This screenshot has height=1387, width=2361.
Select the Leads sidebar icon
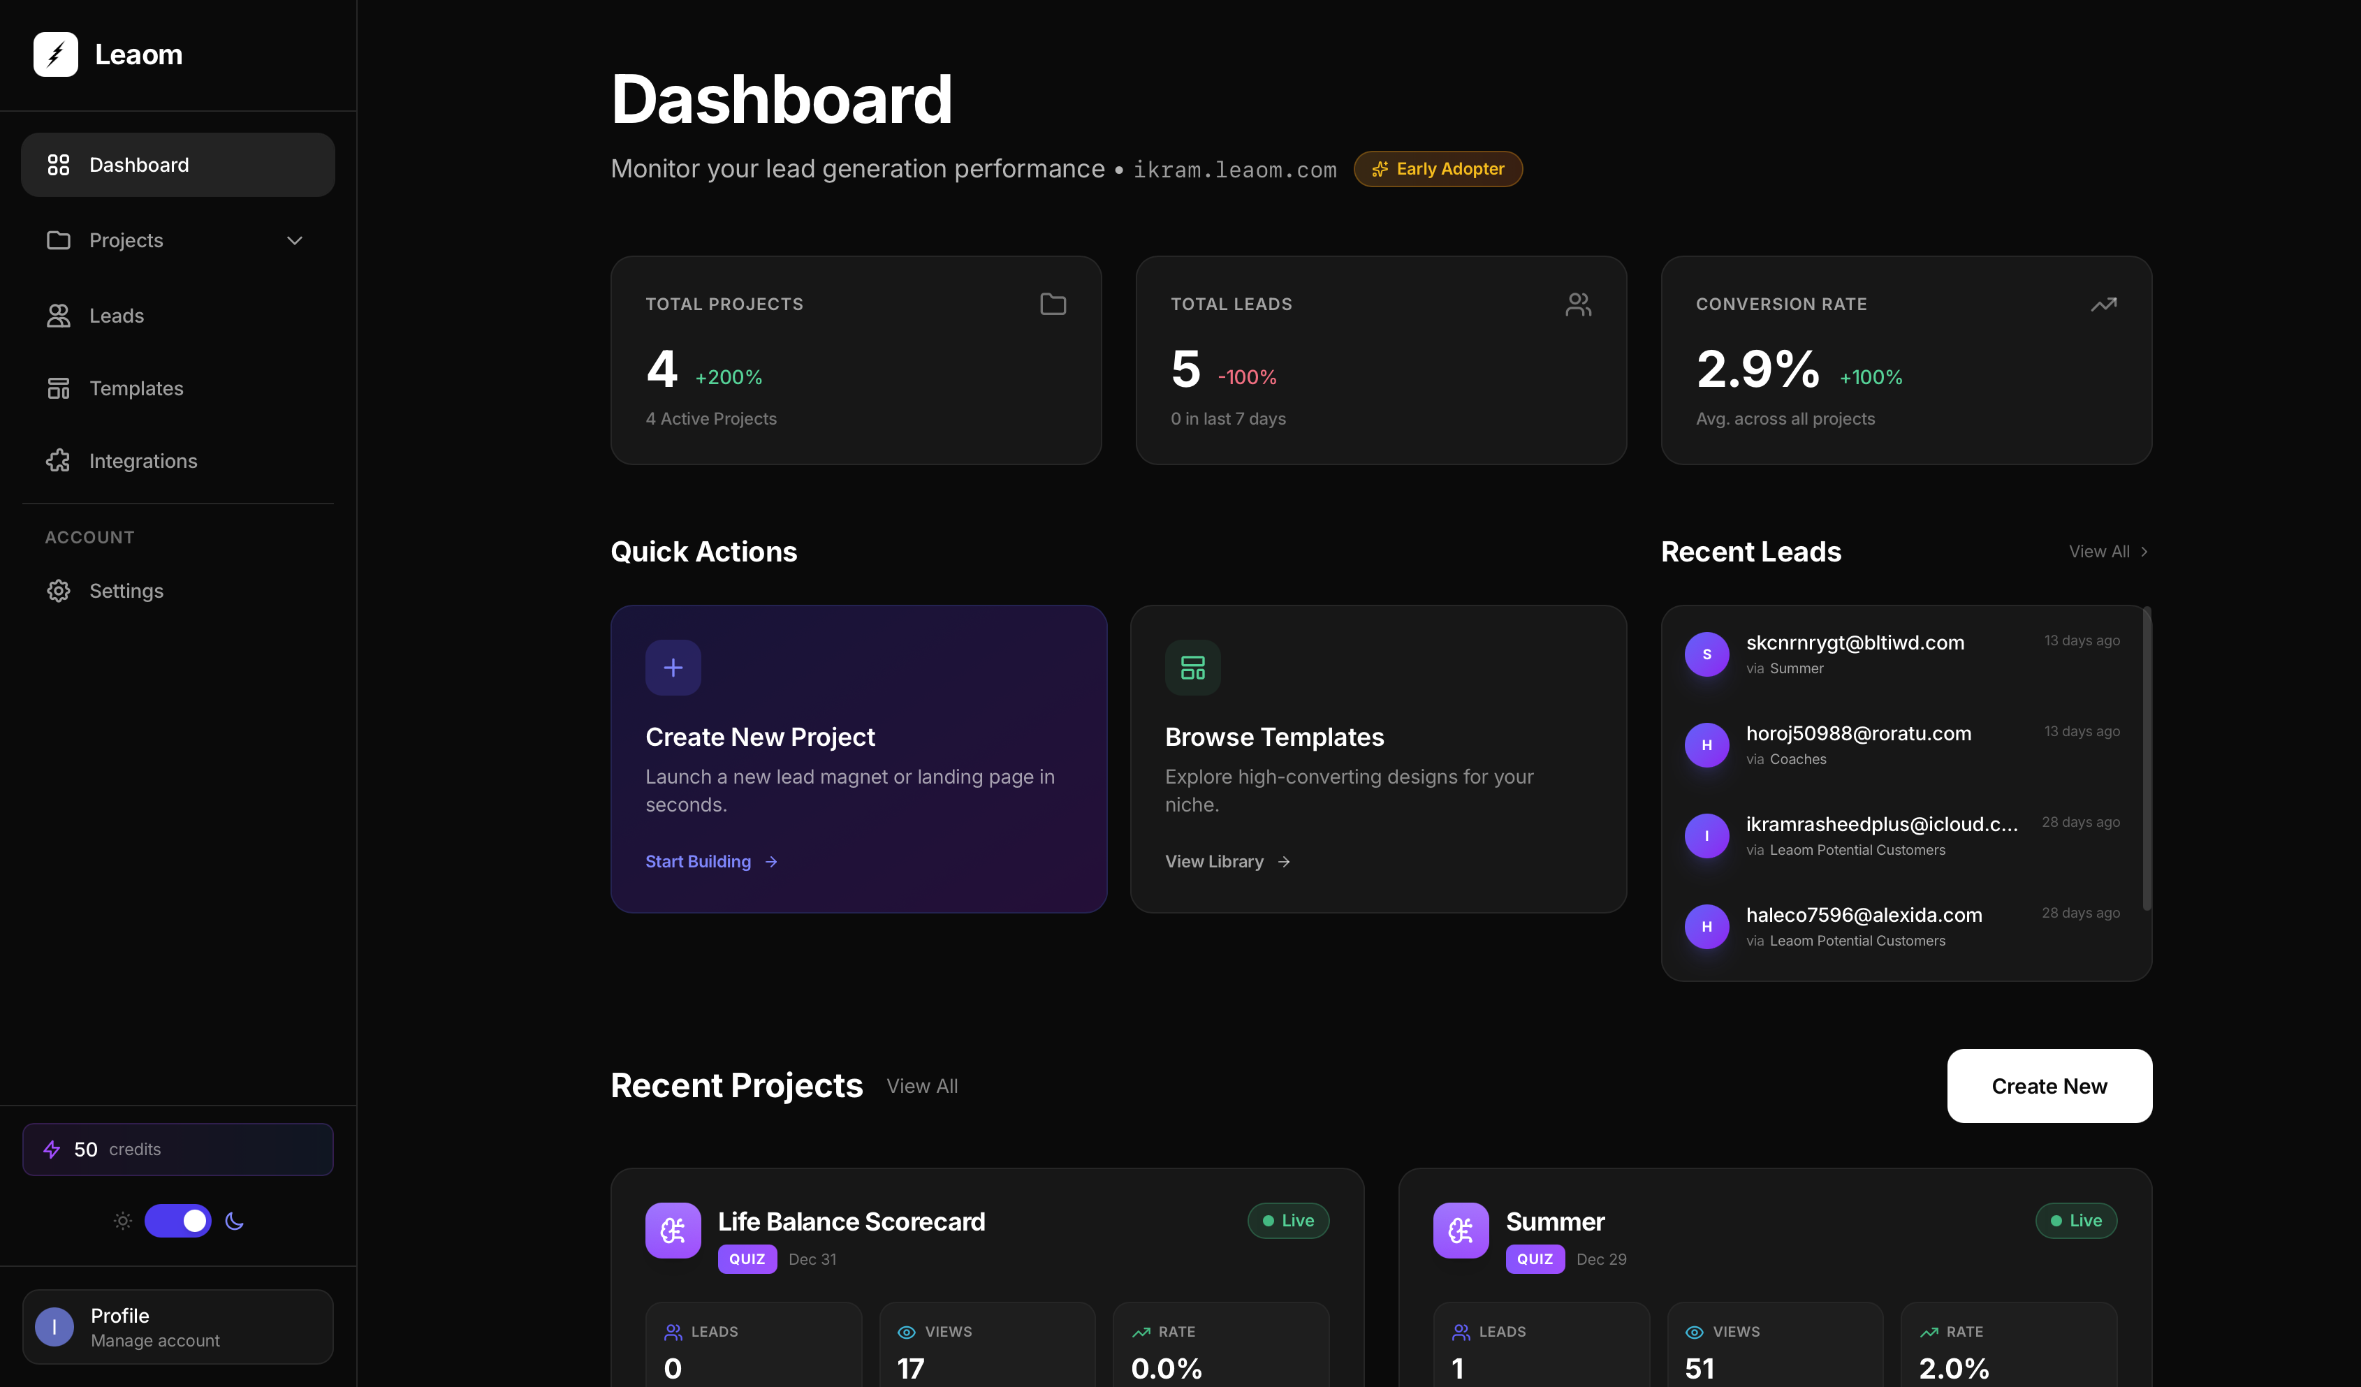pyautogui.click(x=59, y=315)
